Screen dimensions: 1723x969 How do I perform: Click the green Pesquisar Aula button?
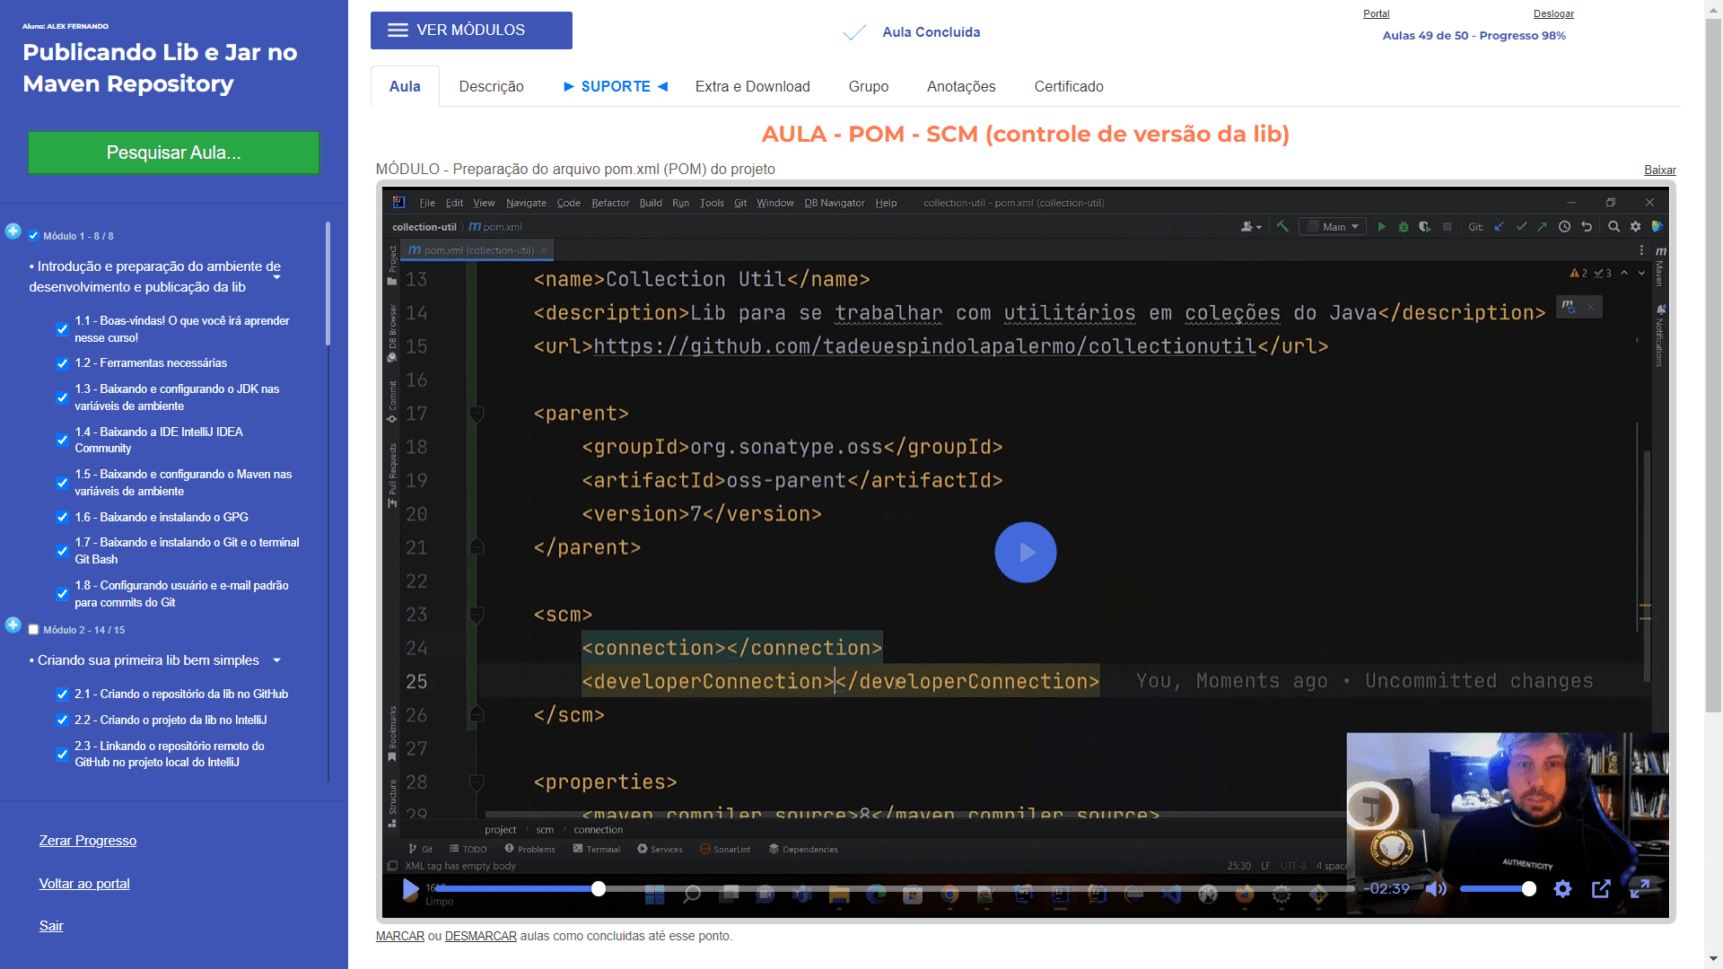click(x=173, y=153)
